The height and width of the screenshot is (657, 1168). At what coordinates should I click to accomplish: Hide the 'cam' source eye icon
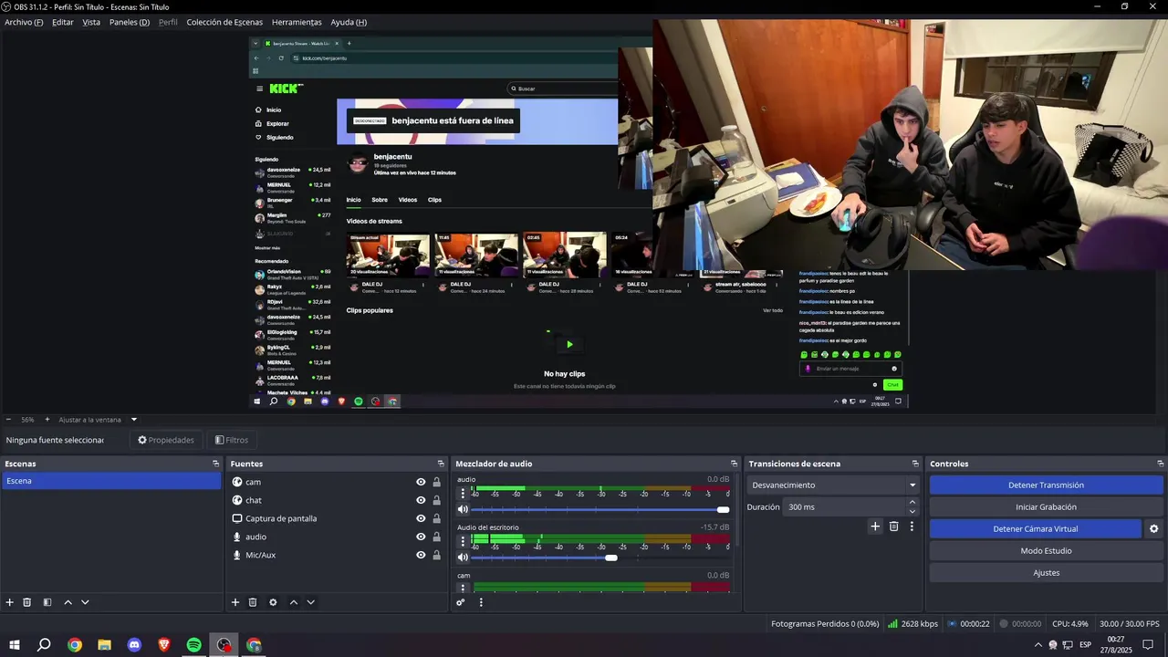(421, 482)
